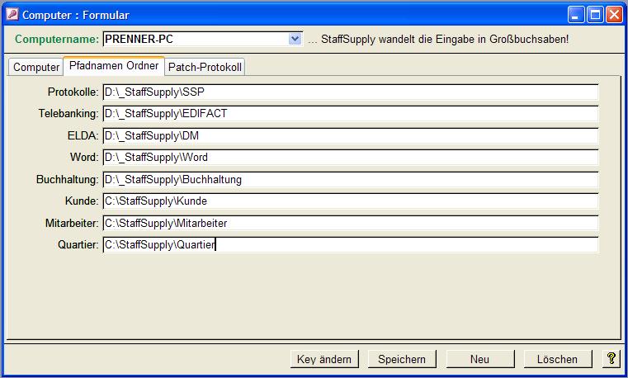Open the Patch-Protokoll tab
Viewport: 628px width, 378px height.
205,67
